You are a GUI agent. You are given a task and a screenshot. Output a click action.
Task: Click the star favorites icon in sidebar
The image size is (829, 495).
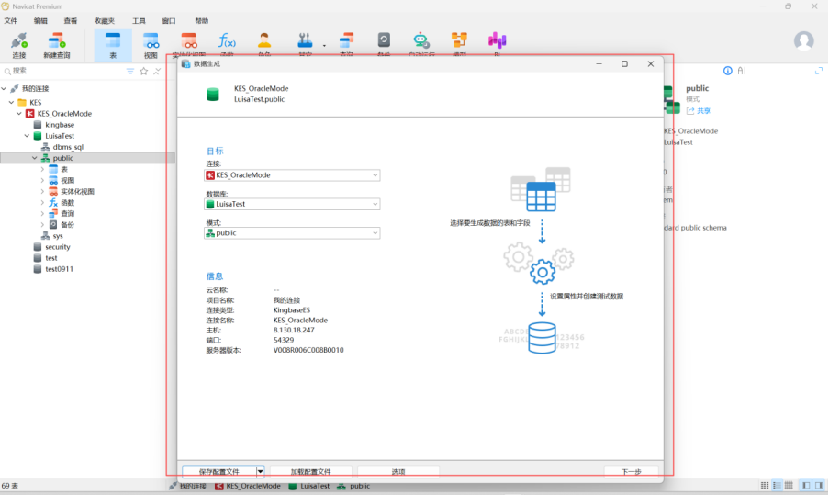point(143,71)
